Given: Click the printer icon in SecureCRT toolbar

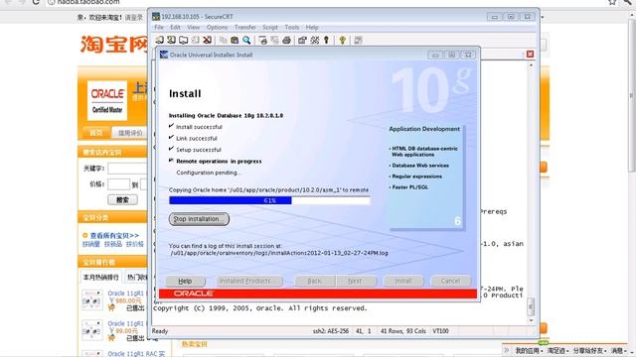Looking at the screenshot, I should coord(286,40).
